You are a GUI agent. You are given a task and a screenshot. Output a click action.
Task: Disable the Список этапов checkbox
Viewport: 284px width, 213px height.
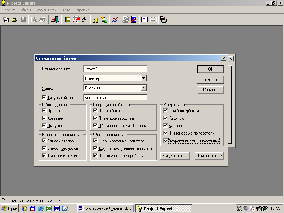44,141
